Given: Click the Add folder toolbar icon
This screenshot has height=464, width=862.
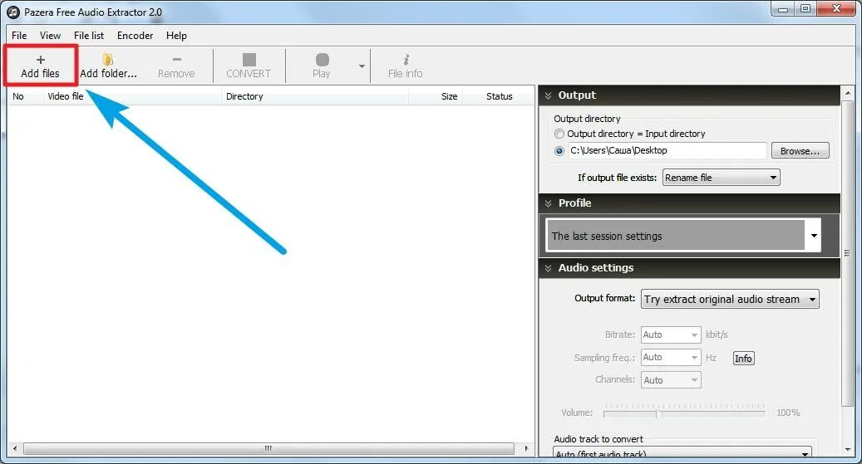Looking at the screenshot, I should coord(108,66).
